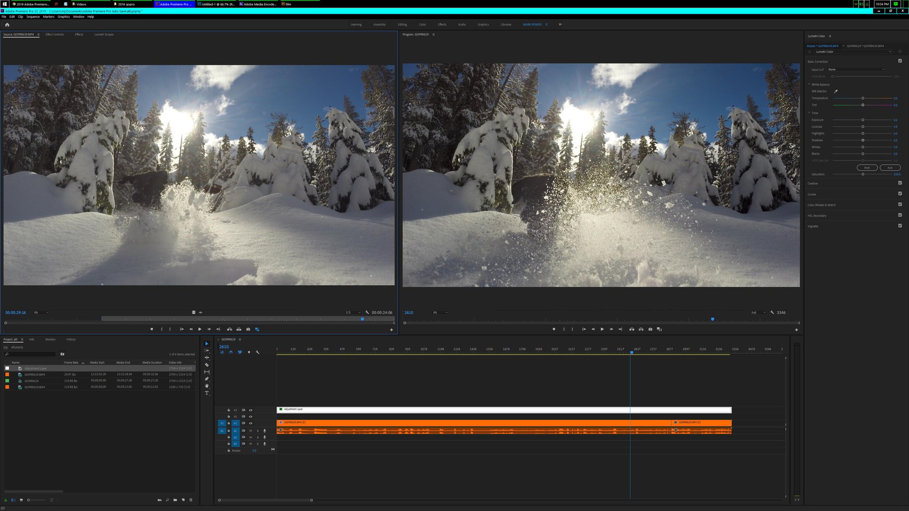Select the Hand tool
This screenshot has width=909, height=511.
coord(207,386)
